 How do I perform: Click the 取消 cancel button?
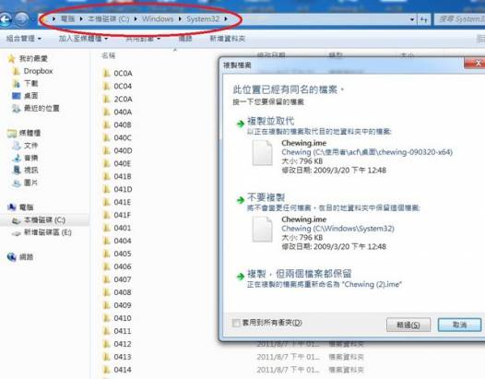click(x=459, y=325)
